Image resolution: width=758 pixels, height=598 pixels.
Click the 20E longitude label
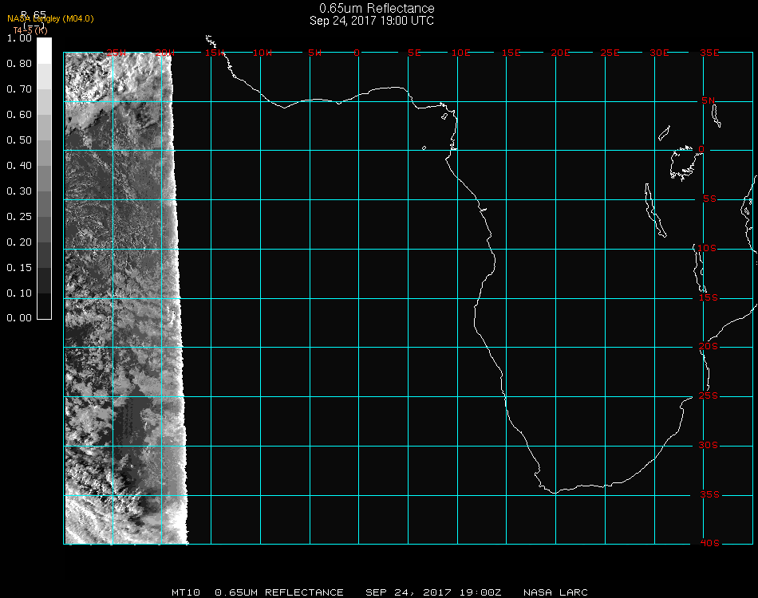560,53
